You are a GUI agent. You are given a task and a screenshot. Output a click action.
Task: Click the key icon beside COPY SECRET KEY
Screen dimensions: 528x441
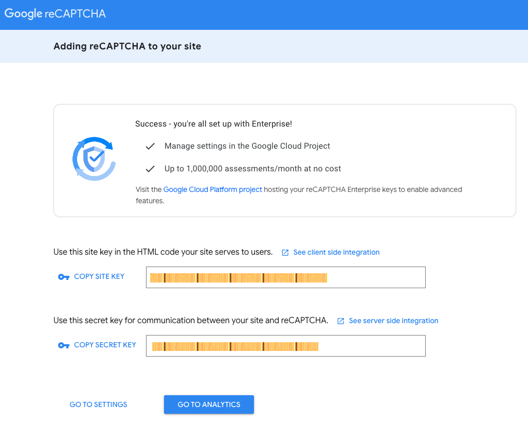pos(64,345)
